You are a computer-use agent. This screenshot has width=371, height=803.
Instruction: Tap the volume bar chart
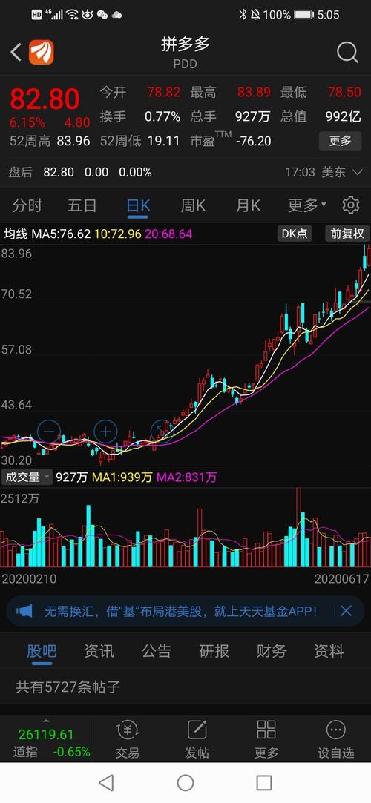[x=185, y=527]
